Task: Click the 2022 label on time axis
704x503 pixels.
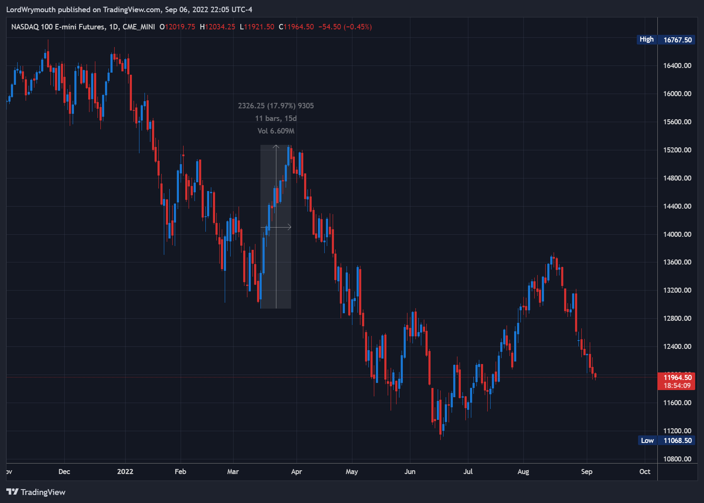Action: click(x=125, y=472)
